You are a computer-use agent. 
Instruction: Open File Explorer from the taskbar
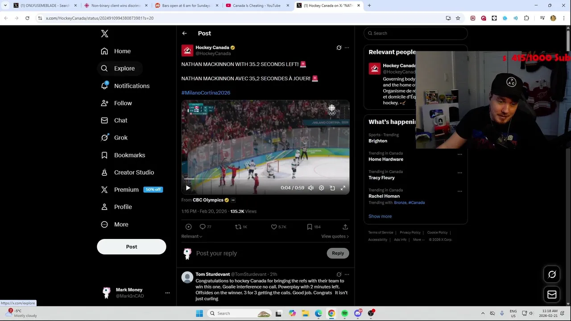coord(305,313)
